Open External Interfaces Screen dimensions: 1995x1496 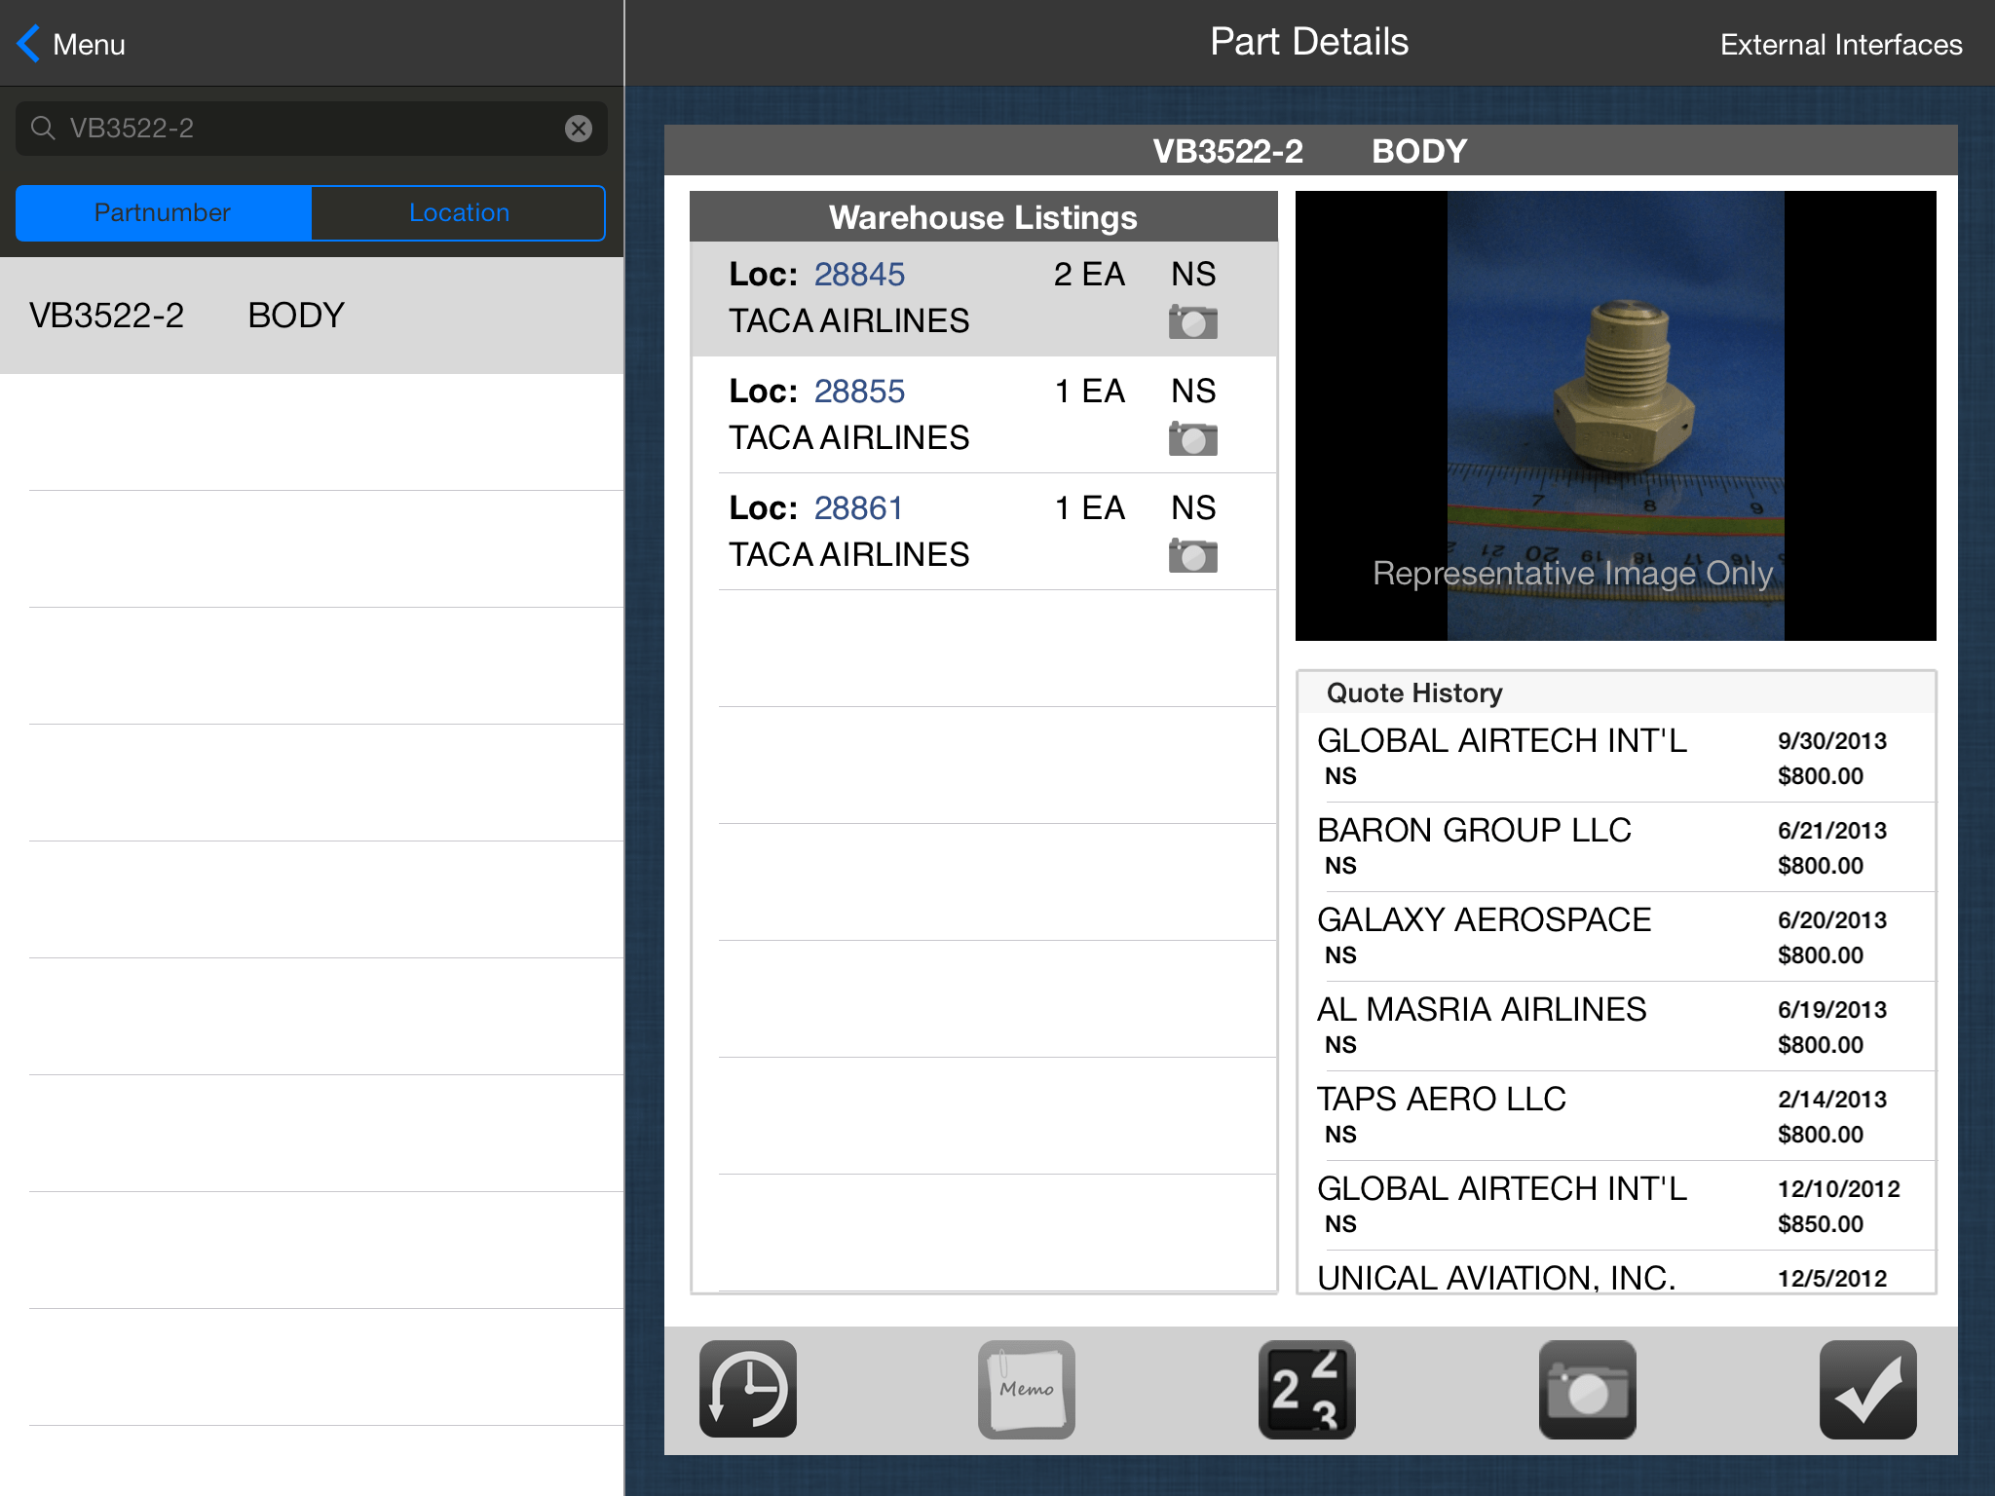[1841, 45]
